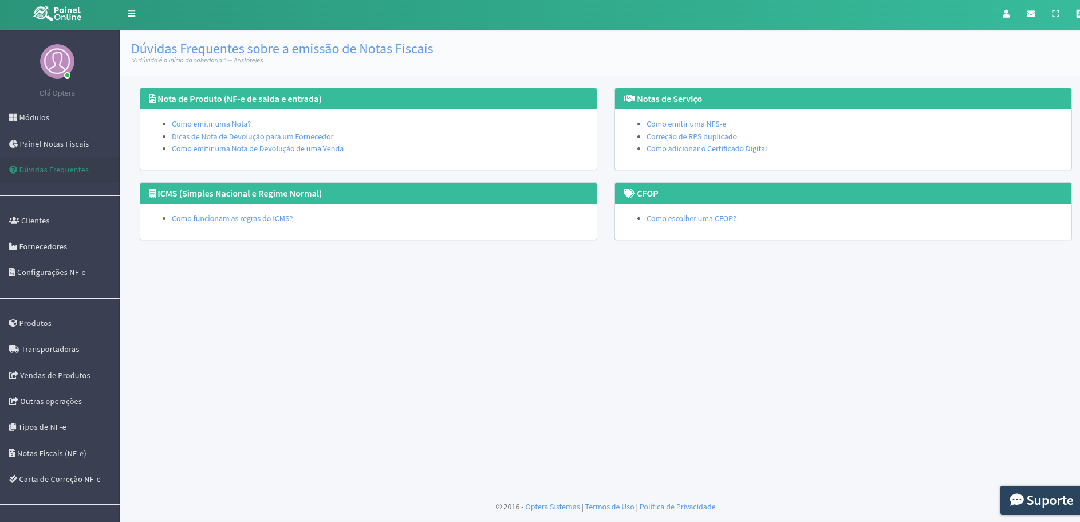Click the user profile icon in header
This screenshot has height=522, width=1080.
[1006, 14]
